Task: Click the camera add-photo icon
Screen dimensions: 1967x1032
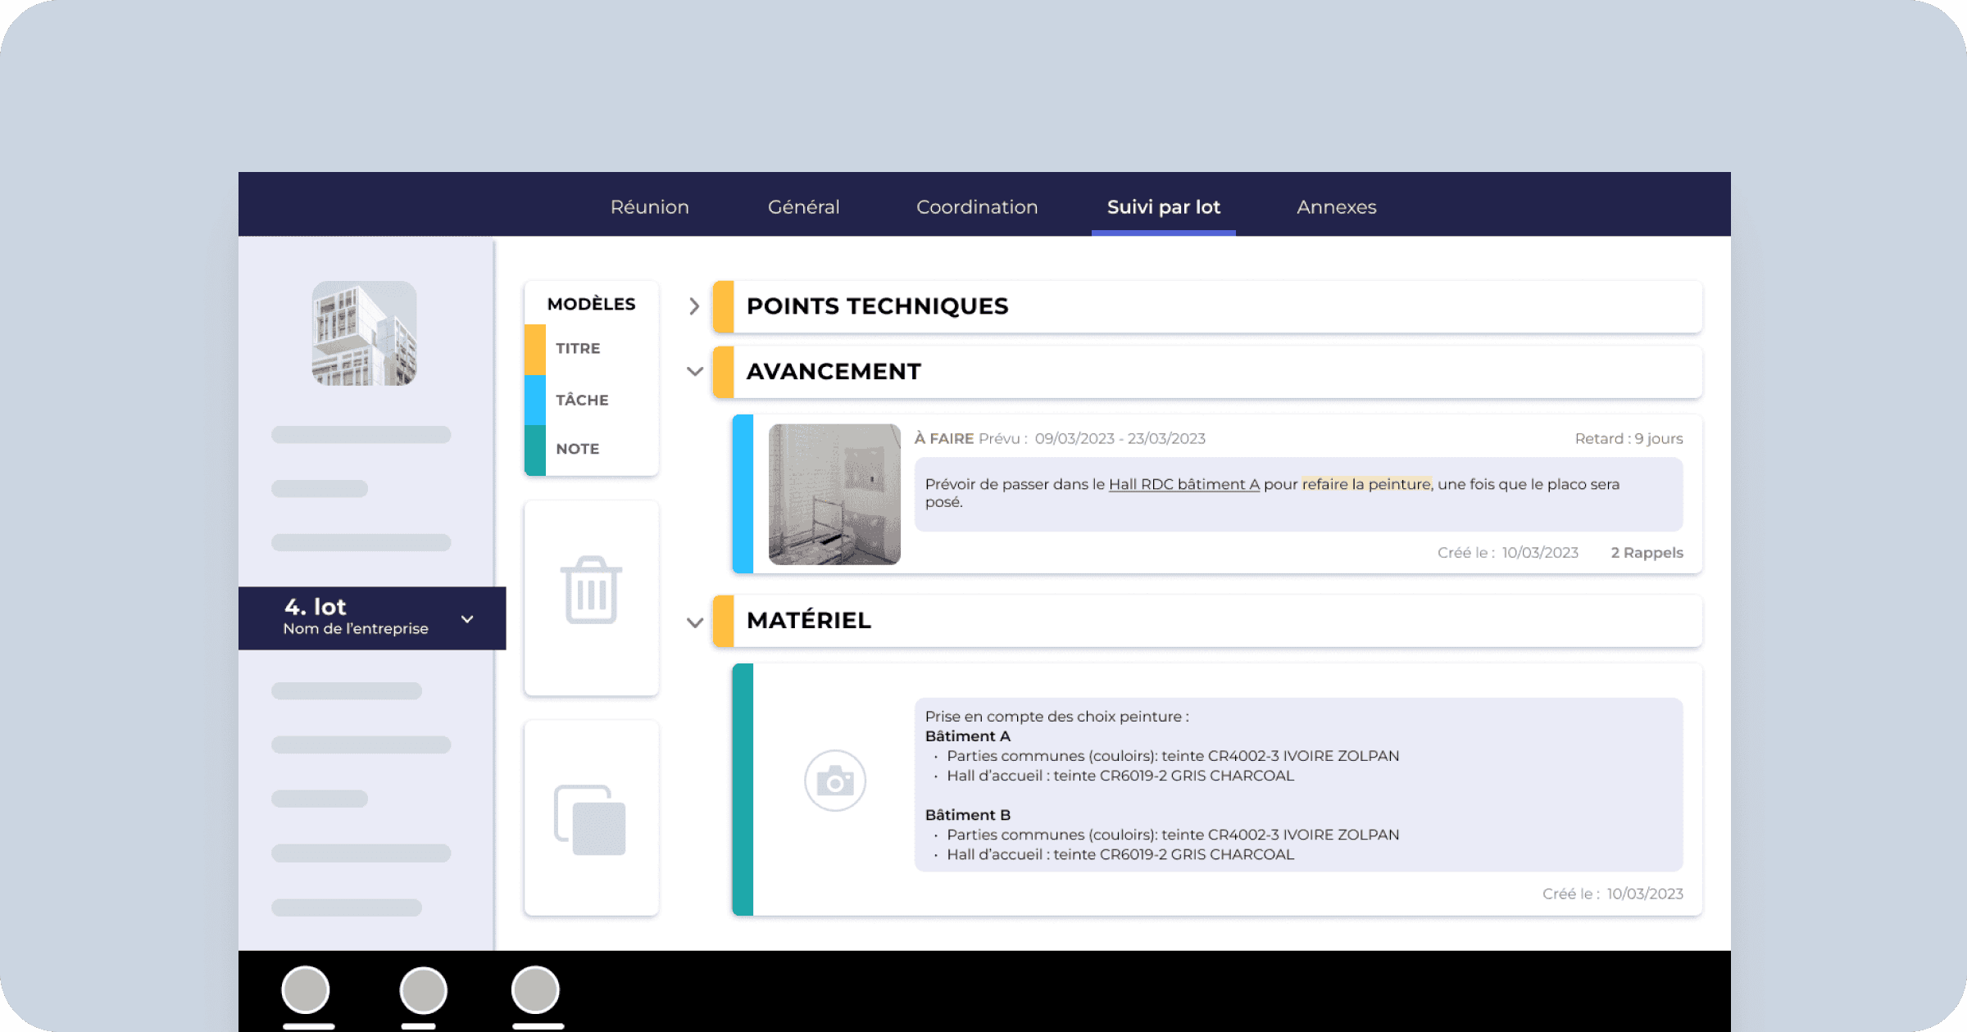Action: (834, 781)
